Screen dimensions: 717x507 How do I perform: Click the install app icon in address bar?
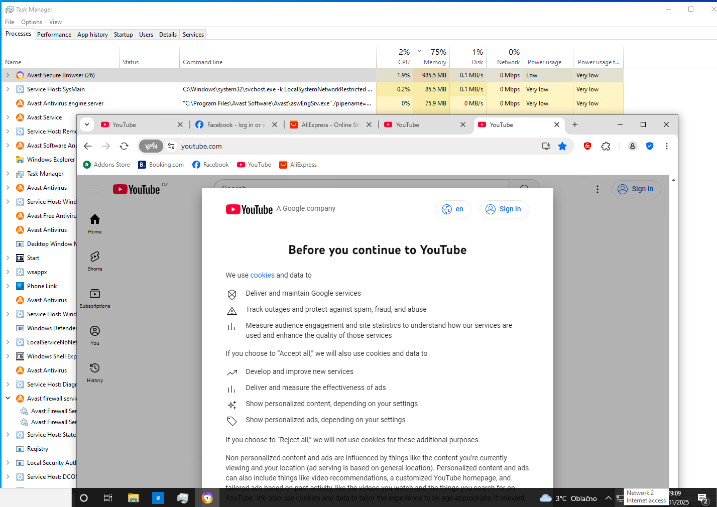coord(546,146)
